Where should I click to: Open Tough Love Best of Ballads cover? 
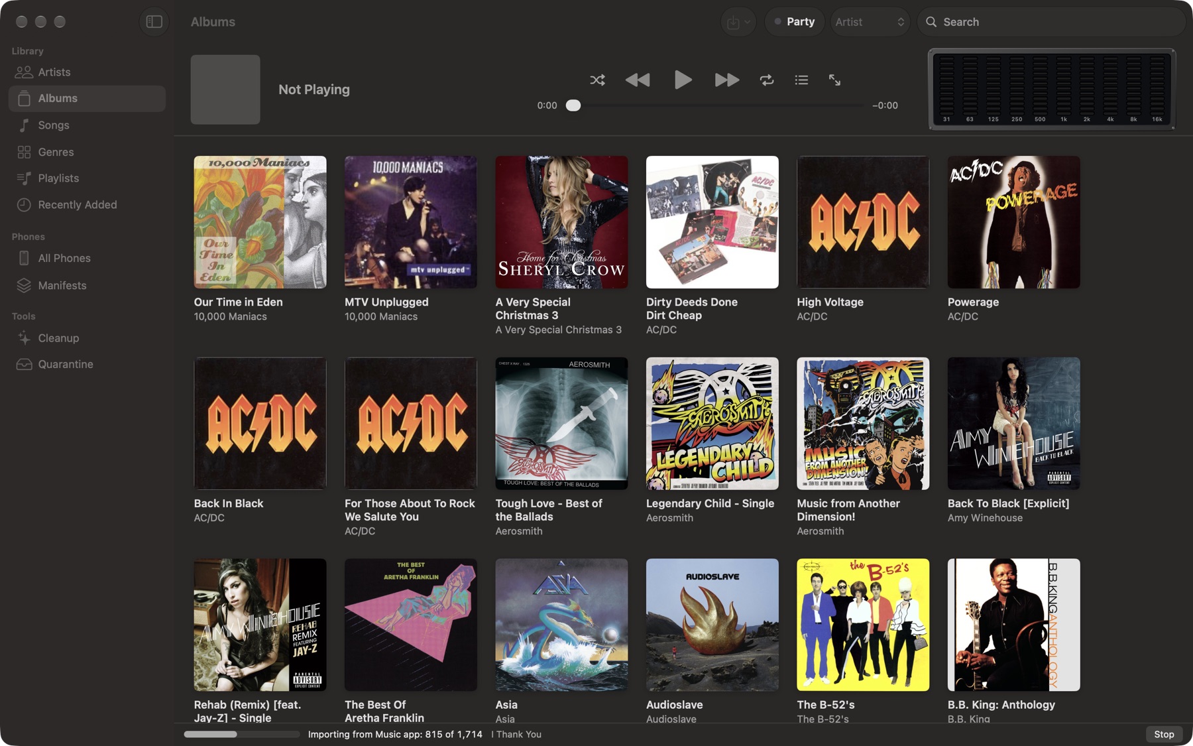(x=561, y=424)
